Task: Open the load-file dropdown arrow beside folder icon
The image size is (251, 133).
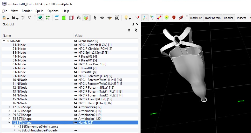Action: click(x=8, y=19)
